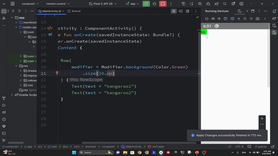Open the Version control dropdown
278x156 pixels.
click(58, 4)
